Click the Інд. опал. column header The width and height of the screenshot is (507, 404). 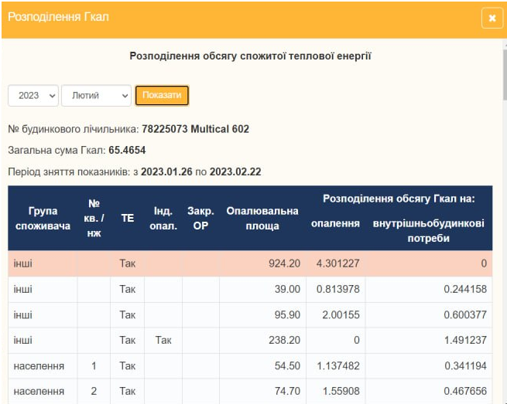coord(163,219)
